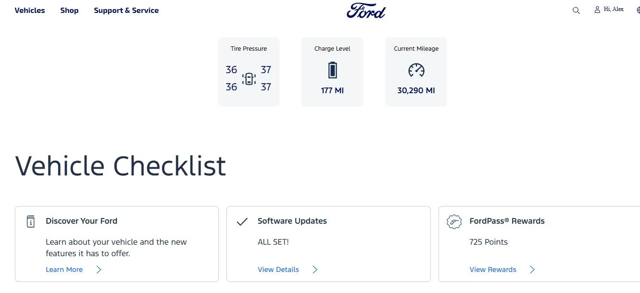Click the 30,290 MI mileage value
Viewport: 640px width, 293px height.
click(x=416, y=90)
